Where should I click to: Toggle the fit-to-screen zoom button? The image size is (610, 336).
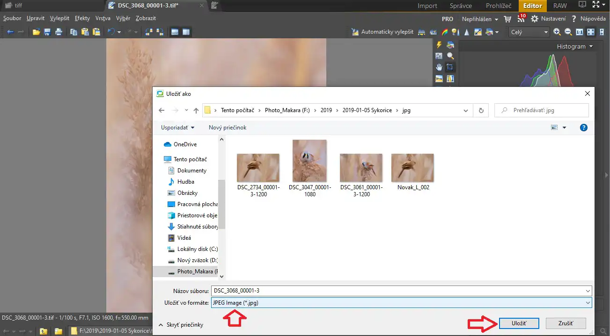coord(591,32)
